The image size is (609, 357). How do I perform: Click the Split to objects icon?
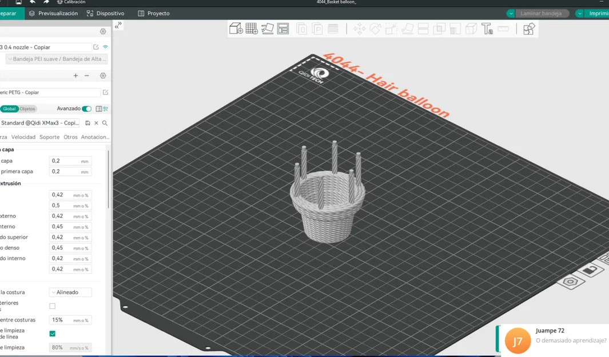click(302, 29)
